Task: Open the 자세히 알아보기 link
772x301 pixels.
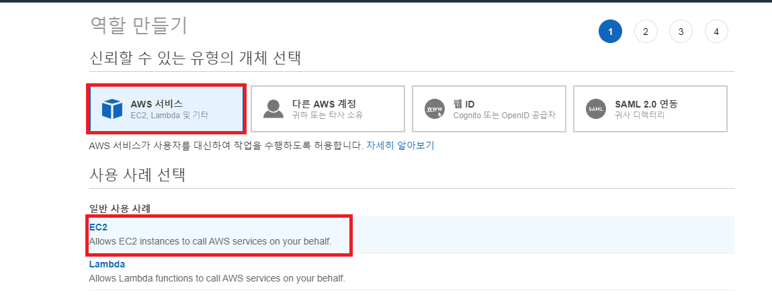Action: 400,145
